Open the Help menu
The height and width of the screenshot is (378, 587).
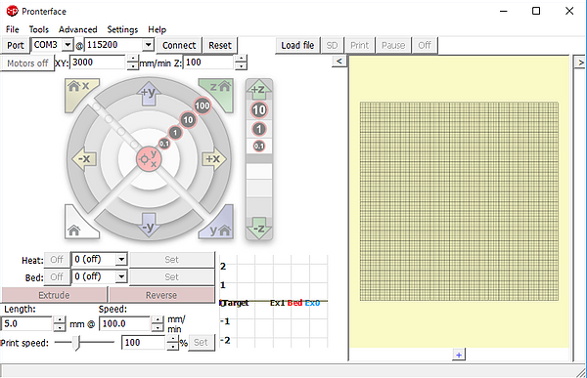pos(157,29)
